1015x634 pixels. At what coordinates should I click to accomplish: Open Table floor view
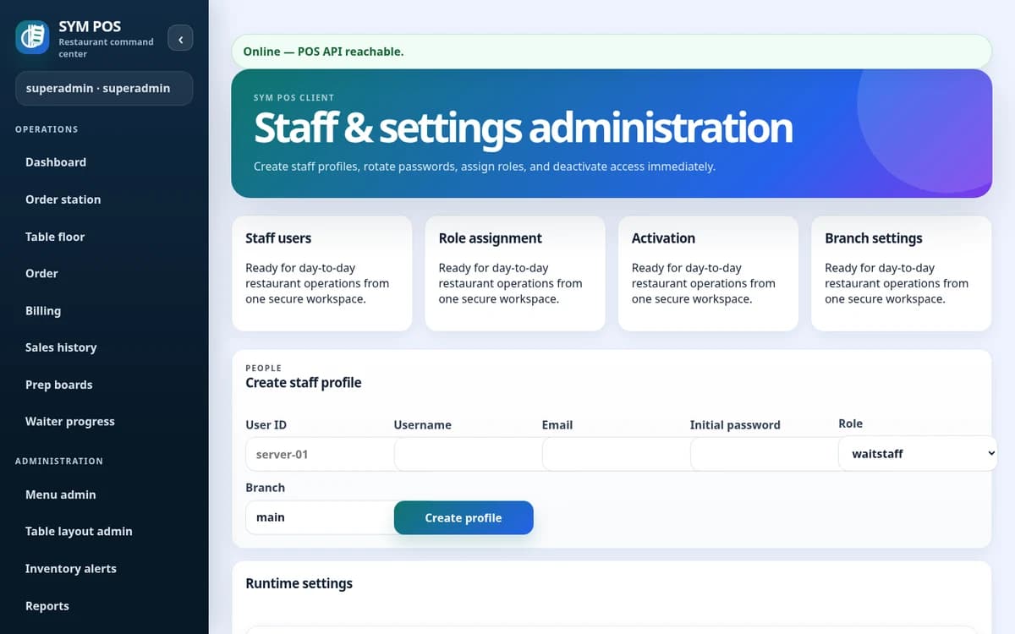click(104, 237)
